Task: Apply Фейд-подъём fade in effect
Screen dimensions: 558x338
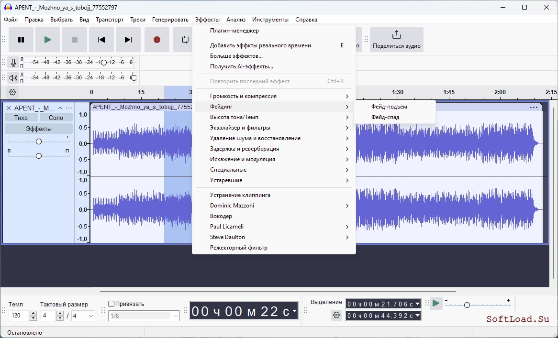Action: coord(395,107)
